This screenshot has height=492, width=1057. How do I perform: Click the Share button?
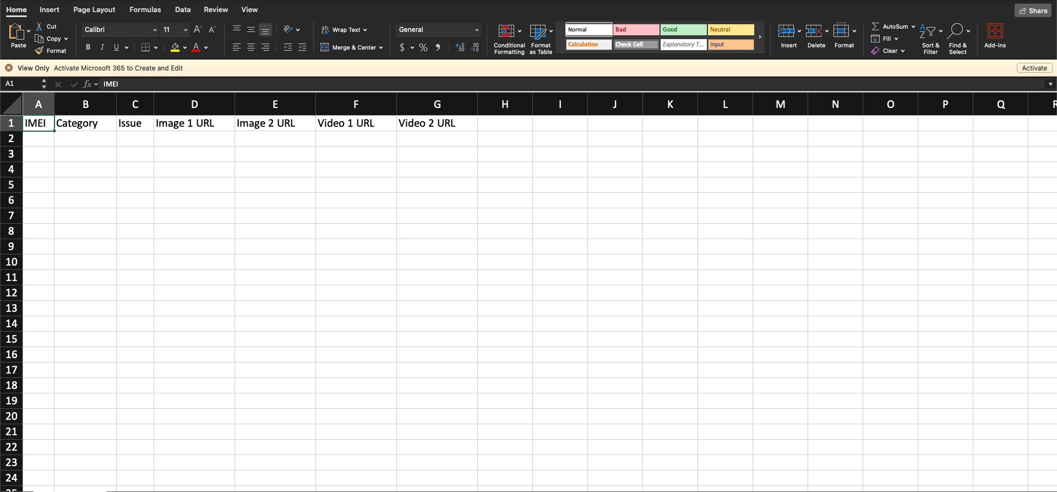[1033, 10]
